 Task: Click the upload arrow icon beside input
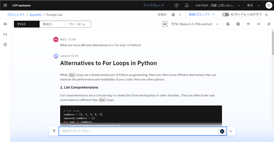click(x=54, y=131)
